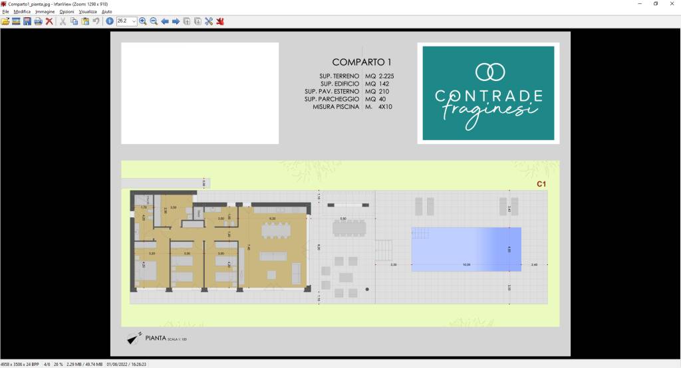Viewport: 681px width, 368px height.
Task: Print the image using printer icon
Action: (x=38, y=21)
